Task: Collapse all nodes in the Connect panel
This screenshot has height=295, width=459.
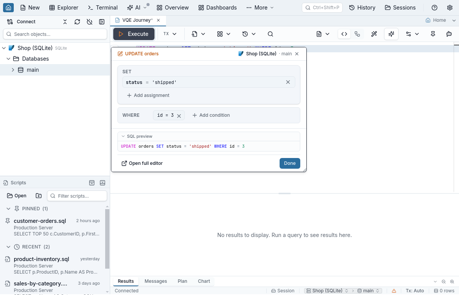Action: 65,22
